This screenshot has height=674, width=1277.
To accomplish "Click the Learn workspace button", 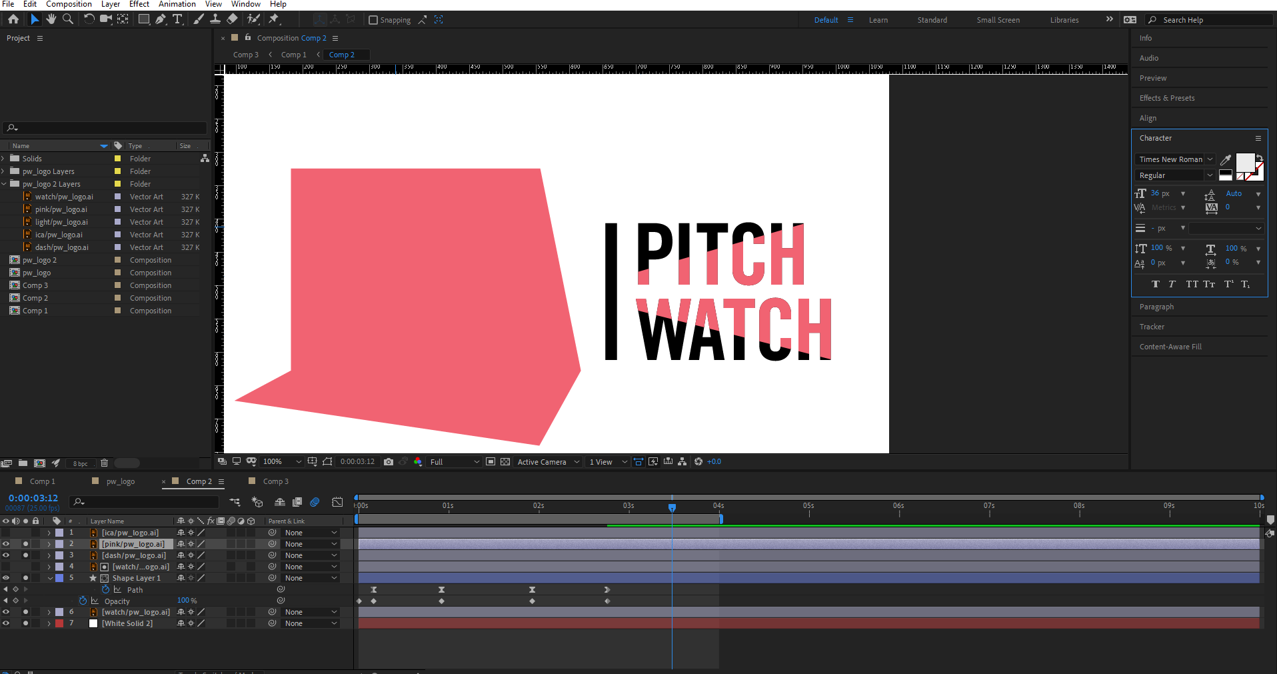I will click(x=878, y=20).
